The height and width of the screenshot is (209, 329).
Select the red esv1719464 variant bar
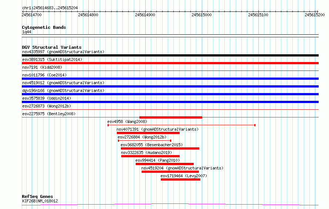pos(180,179)
